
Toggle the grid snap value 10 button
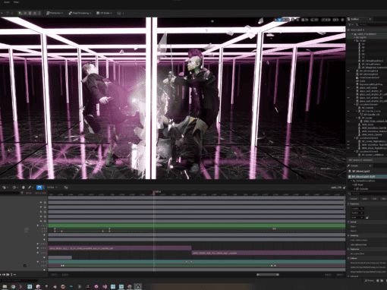[x=306, y=20]
